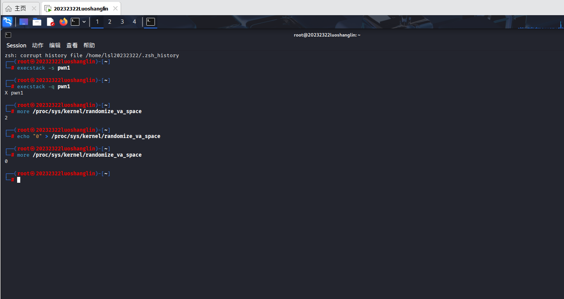Switch to workspace 1
Image resolution: width=564 pixels, height=299 pixels.
pyautogui.click(x=97, y=22)
